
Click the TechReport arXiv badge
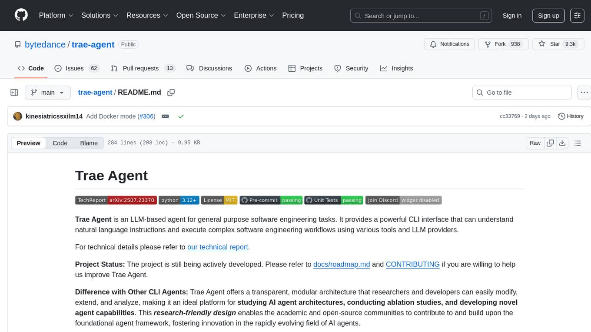tap(116, 200)
